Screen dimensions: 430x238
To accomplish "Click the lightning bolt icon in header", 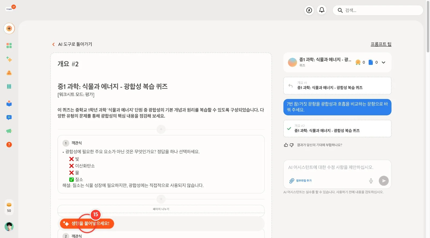I will click(309, 10).
